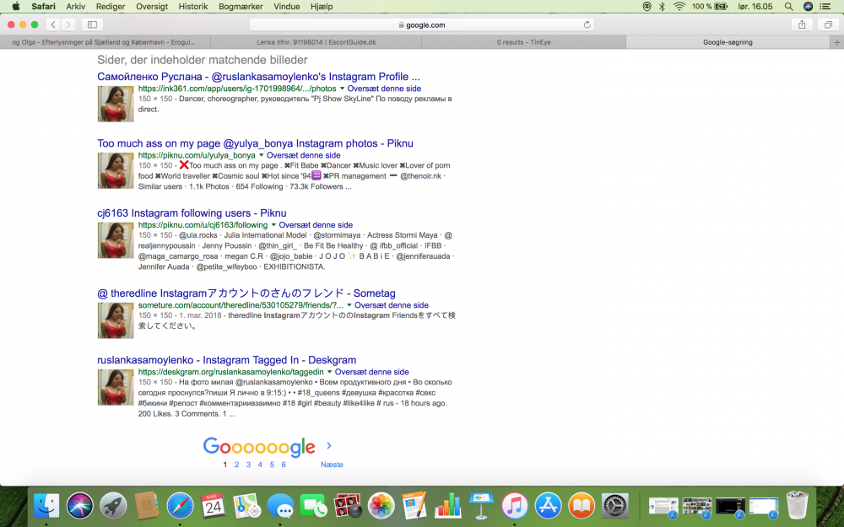
Task: Open the Apple menu
Action: coord(15,7)
